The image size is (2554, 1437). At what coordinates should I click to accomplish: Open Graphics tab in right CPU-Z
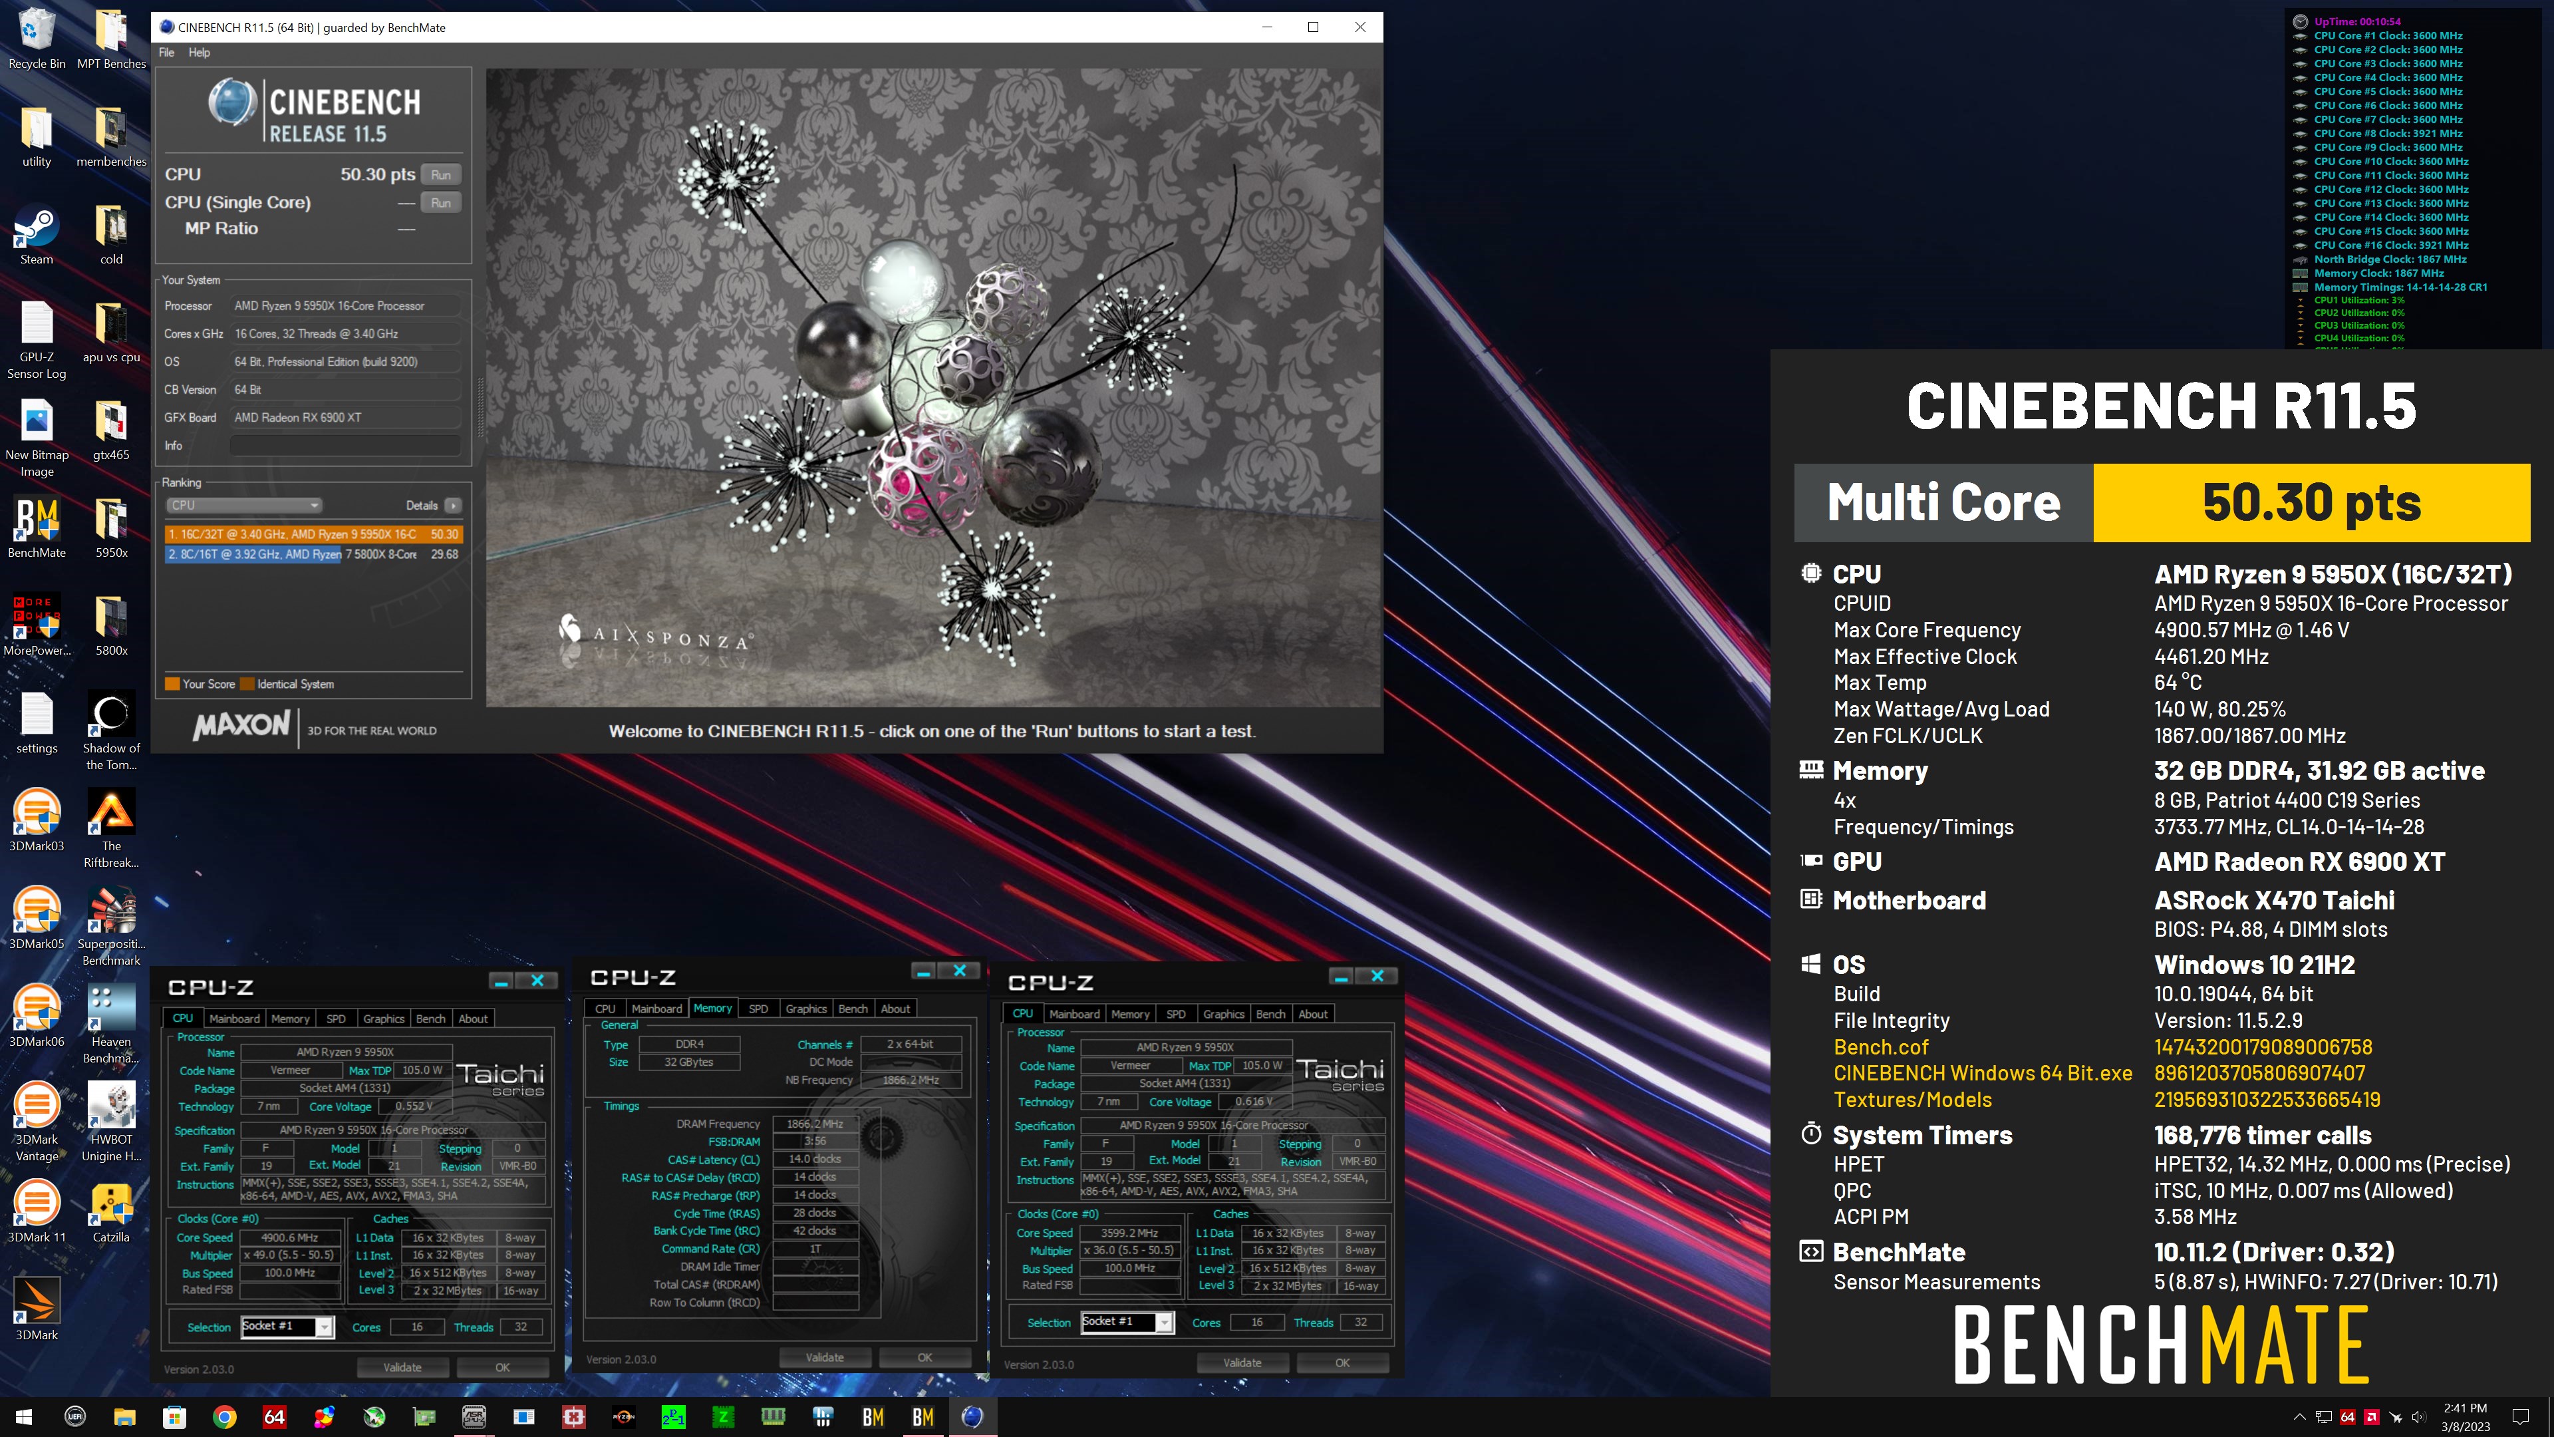[1224, 1013]
